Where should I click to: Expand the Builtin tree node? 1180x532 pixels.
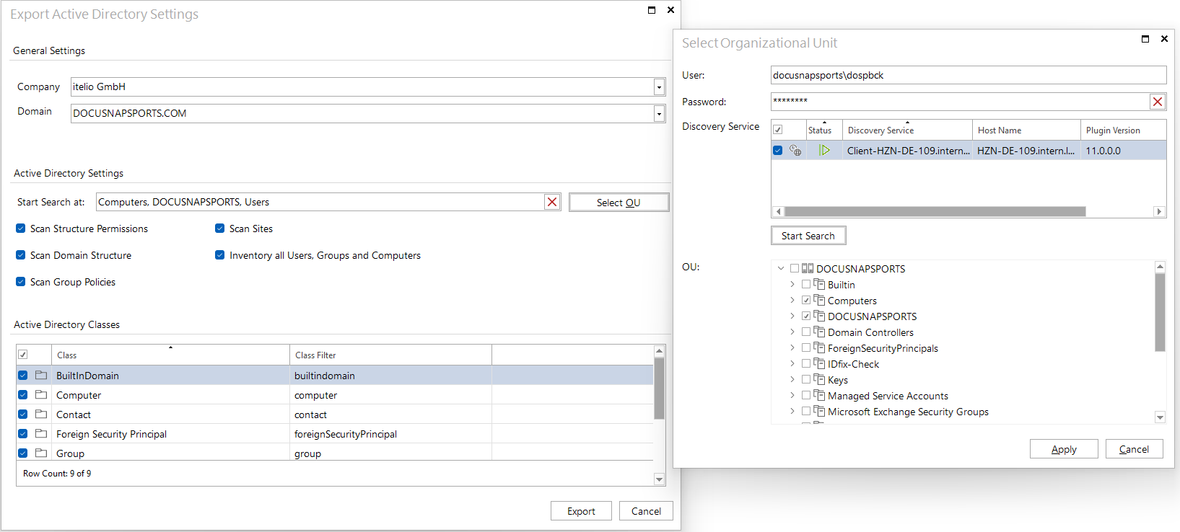[792, 284]
